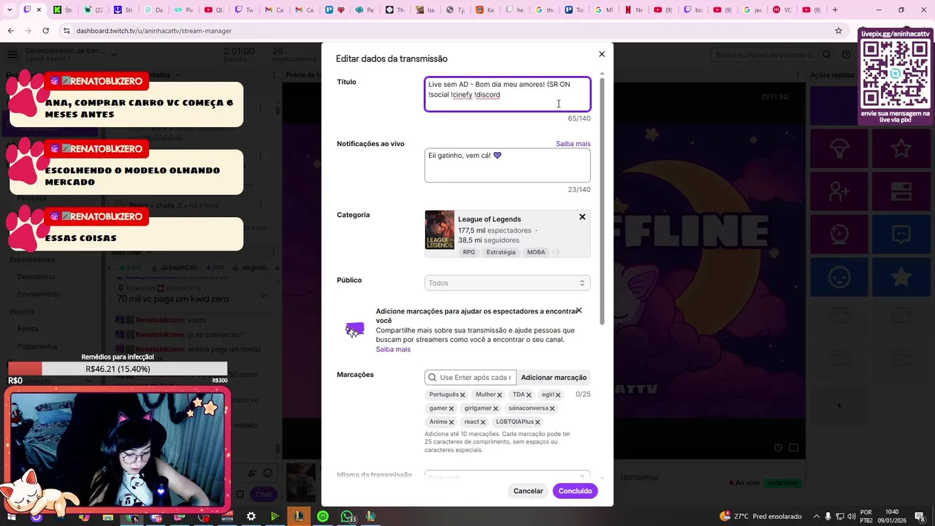Viewport: 935px width, 526px height.
Task: Open the Twitch dashboard hamburger menu
Action: coord(12,55)
